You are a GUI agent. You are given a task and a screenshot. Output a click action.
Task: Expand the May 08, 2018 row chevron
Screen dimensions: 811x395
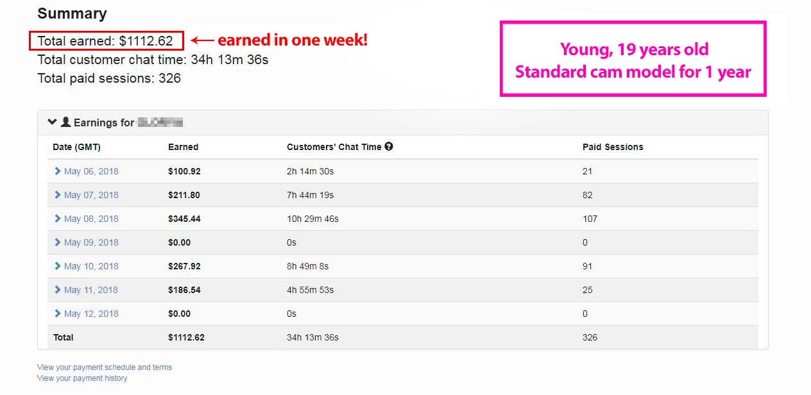coord(58,219)
